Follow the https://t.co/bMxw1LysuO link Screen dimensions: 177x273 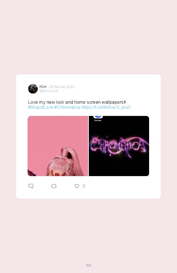click(106, 107)
